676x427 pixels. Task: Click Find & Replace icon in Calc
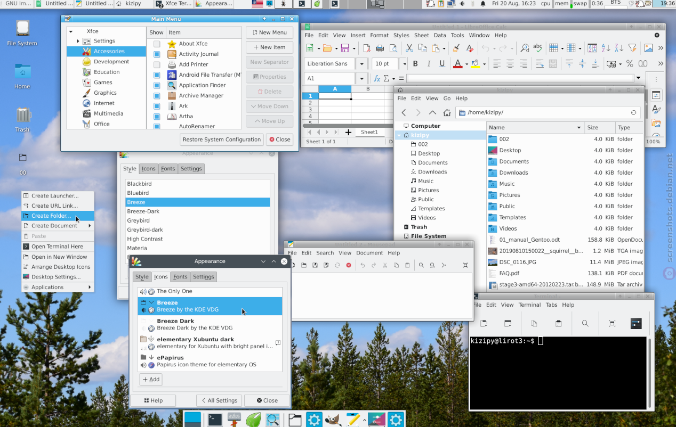click(x=525, y=48)
